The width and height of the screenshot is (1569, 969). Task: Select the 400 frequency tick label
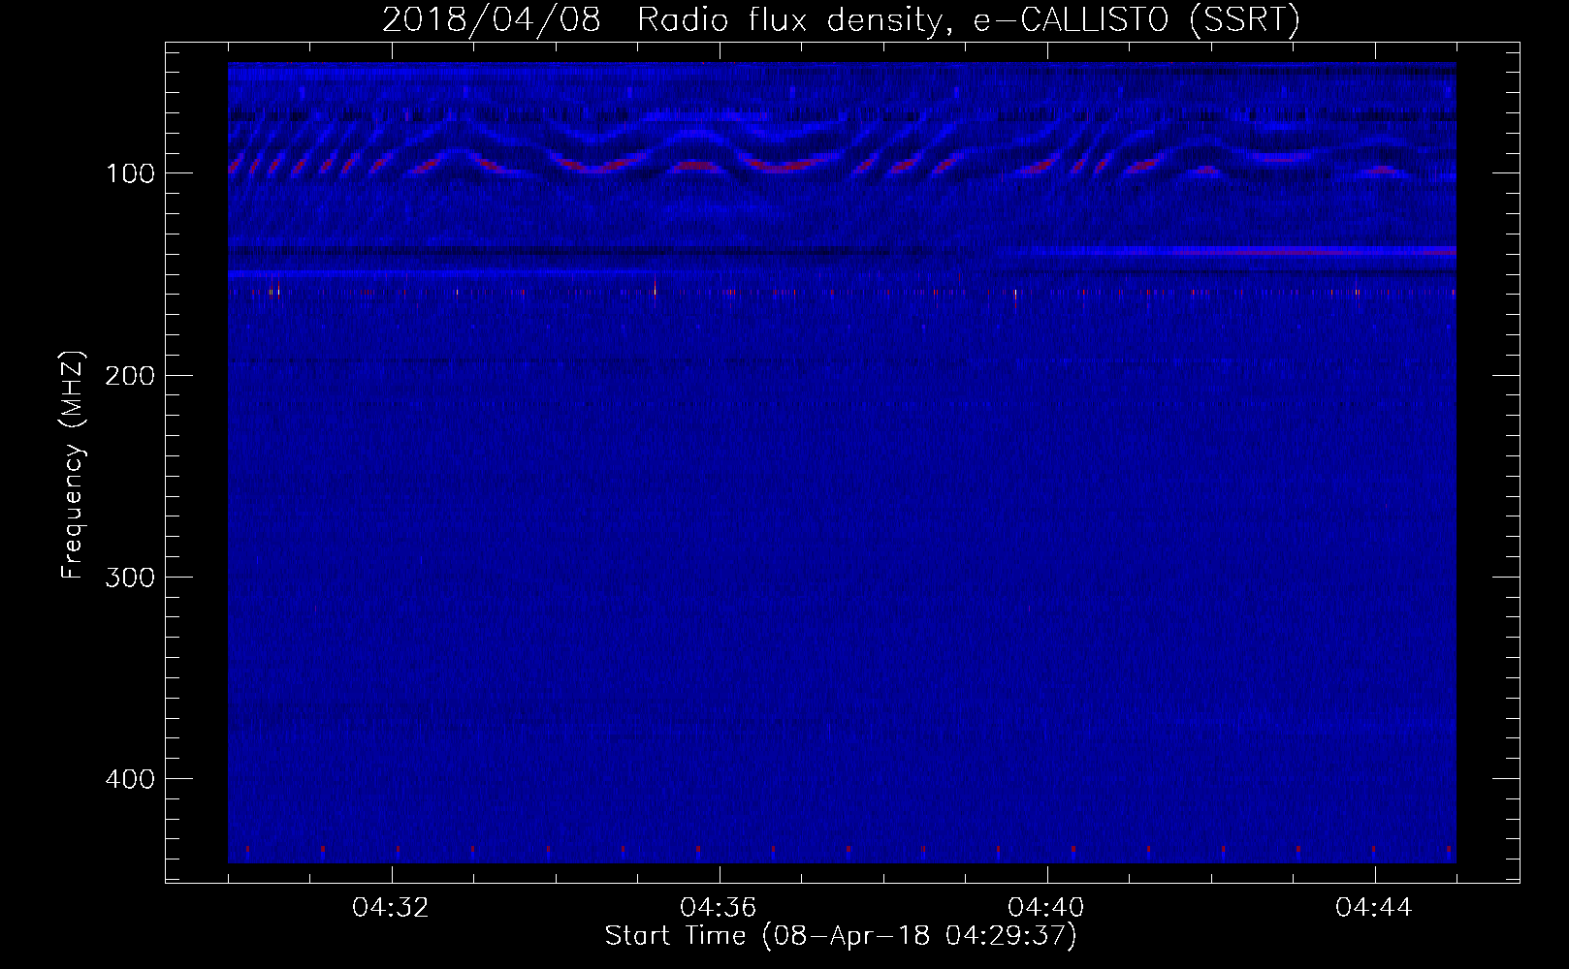[x=131, y=779]
